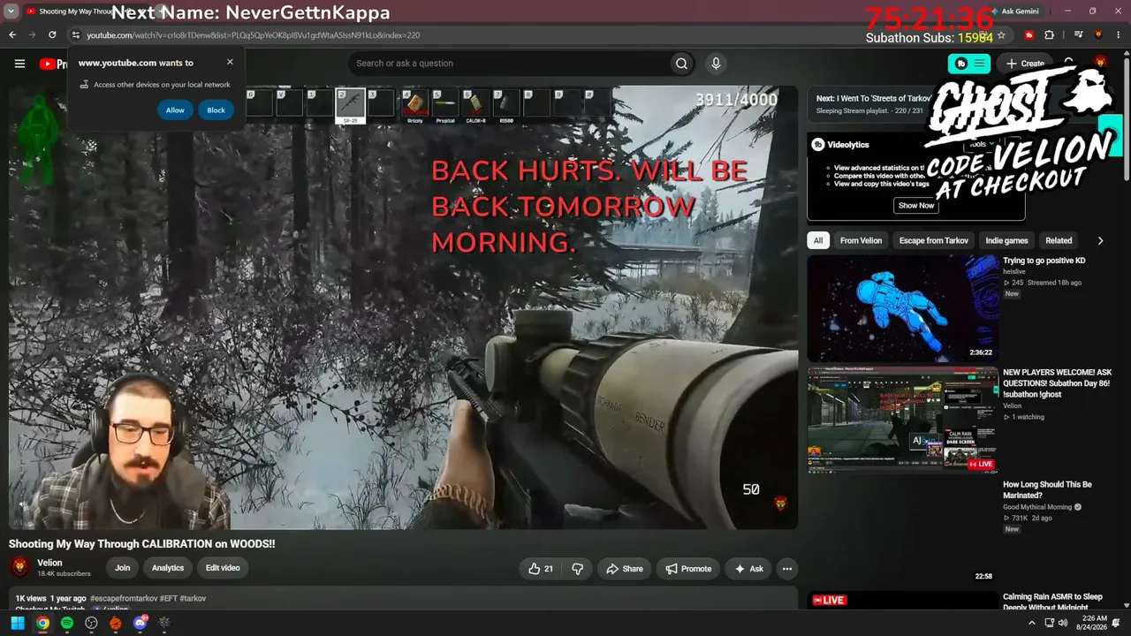The width and height of the screenshot is (1131, 636).
Task: Click the browser address bar URL
Action: pos(253,35)
